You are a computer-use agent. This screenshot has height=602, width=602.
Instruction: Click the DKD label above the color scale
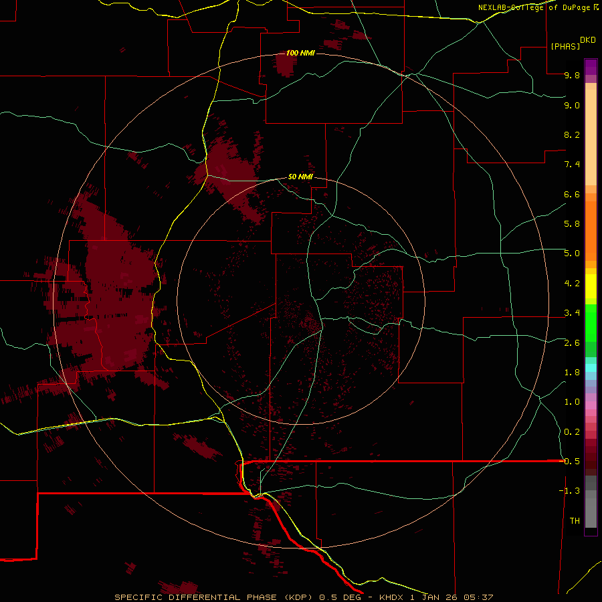(x=588, y=40)
